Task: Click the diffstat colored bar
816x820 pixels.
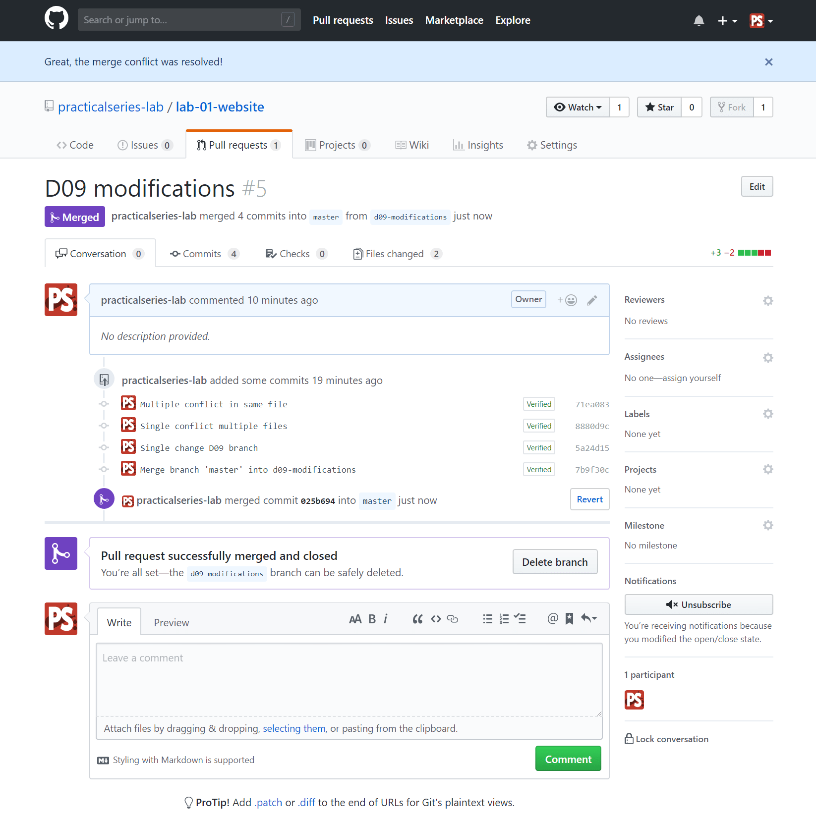Action: 755,253
